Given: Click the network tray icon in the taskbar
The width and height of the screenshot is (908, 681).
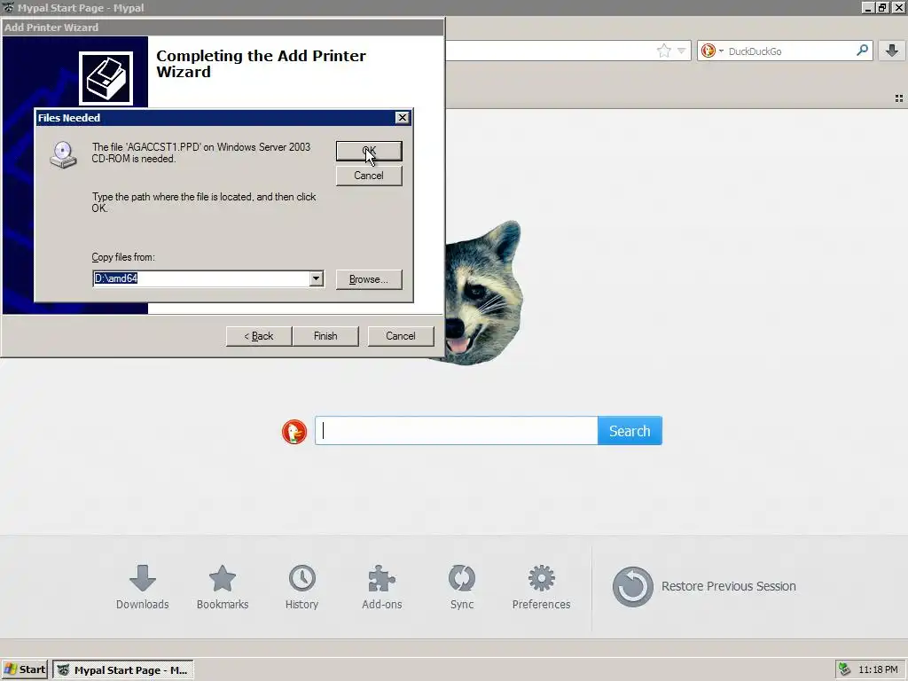Looking at the screenshot, I should coord(845,669).
